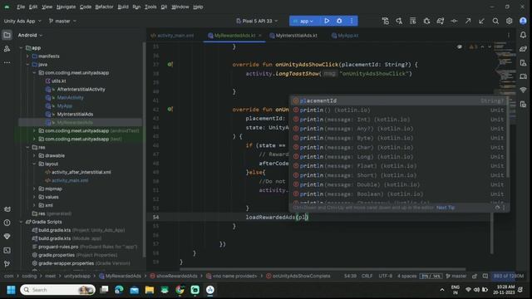Select proguard-rules.pro file
This screenshot has width=532, height=299.
(x=58, y=247)
